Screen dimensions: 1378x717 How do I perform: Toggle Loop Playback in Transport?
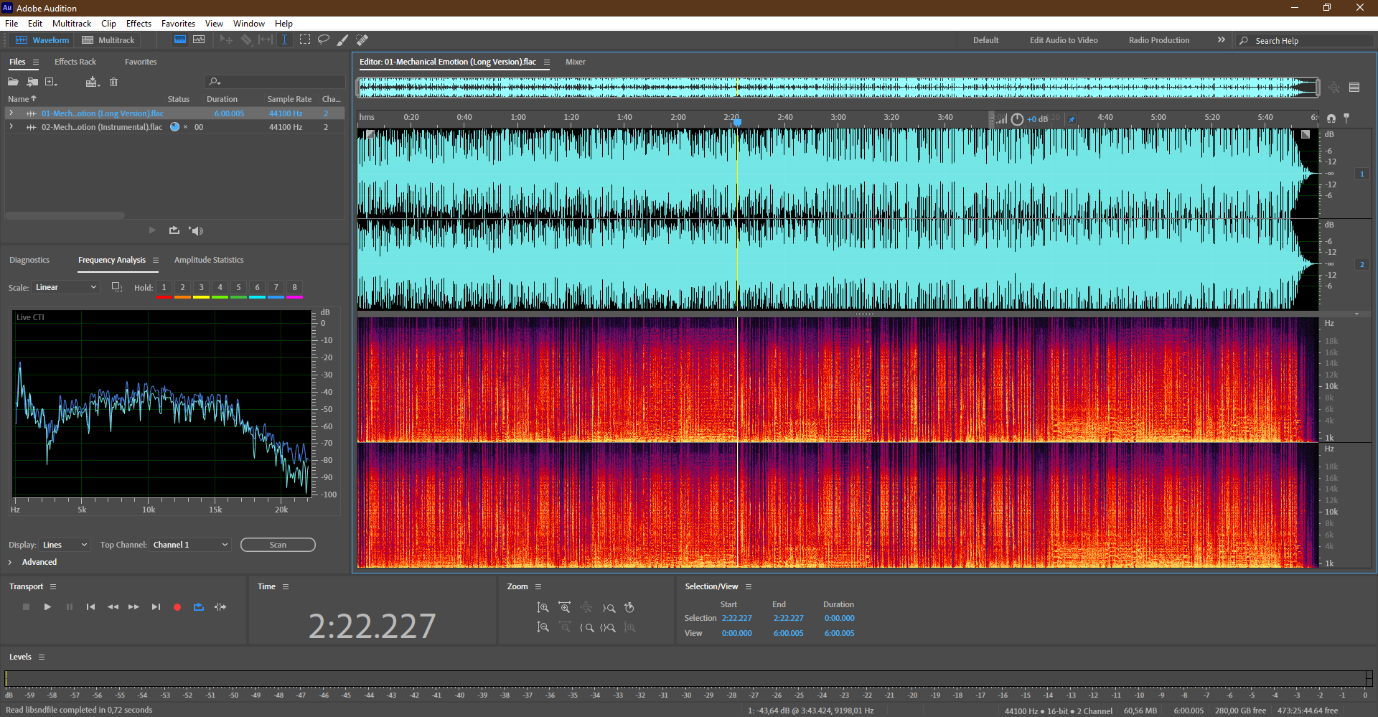point(199,607)
